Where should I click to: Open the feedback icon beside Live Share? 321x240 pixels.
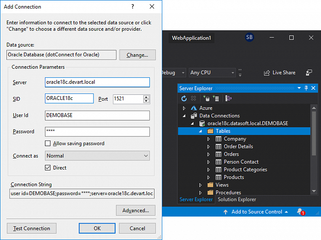(309, 72)
